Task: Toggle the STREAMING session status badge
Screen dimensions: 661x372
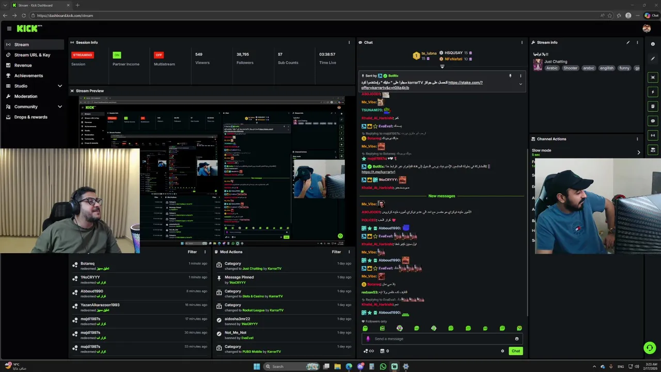Action: [82, 55]
